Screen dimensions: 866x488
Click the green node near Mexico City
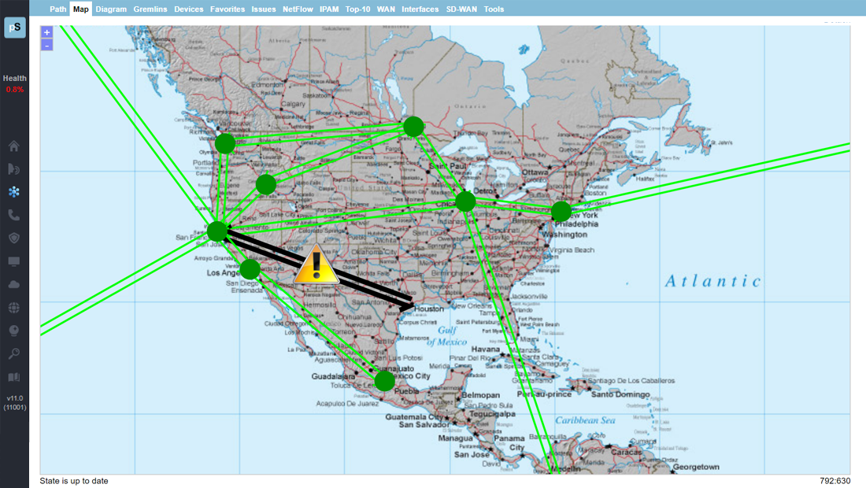pyautogui.click(x=384, y=382)
